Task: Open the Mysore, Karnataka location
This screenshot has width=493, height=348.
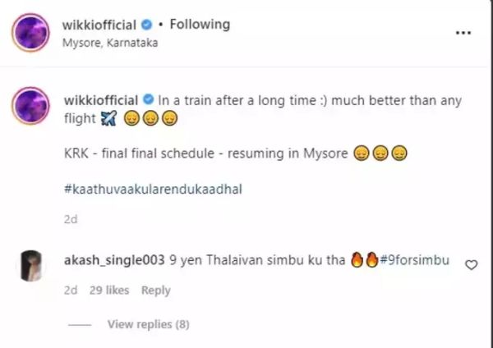Action: coord(110,43)
